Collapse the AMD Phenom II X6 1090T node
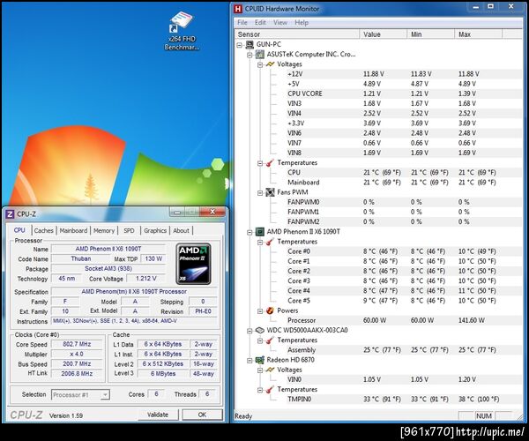Screen dimensions: 529x441 point(250,232)
